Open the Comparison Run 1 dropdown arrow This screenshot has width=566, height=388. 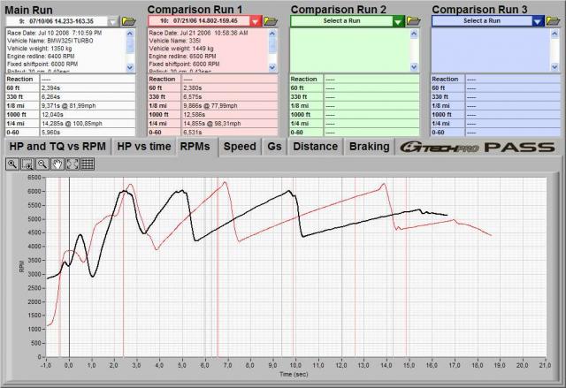click(x=255, y=20)
